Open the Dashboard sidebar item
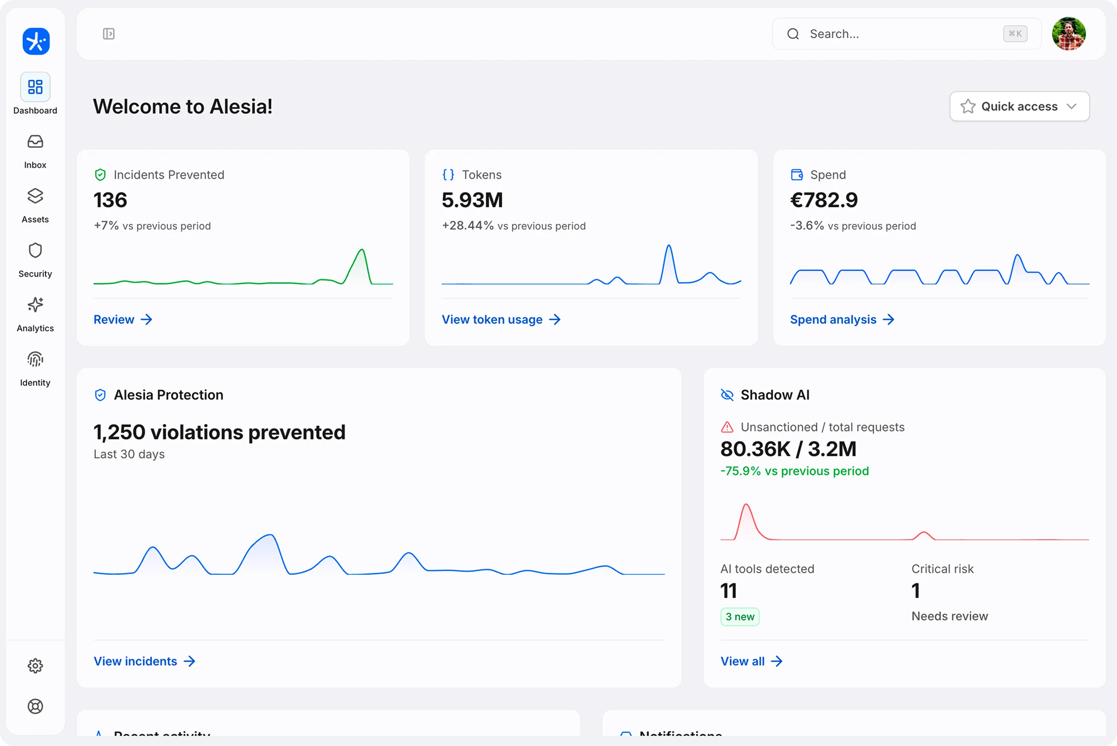Viewport: 1117px width, 746px height. pos(35,94)
